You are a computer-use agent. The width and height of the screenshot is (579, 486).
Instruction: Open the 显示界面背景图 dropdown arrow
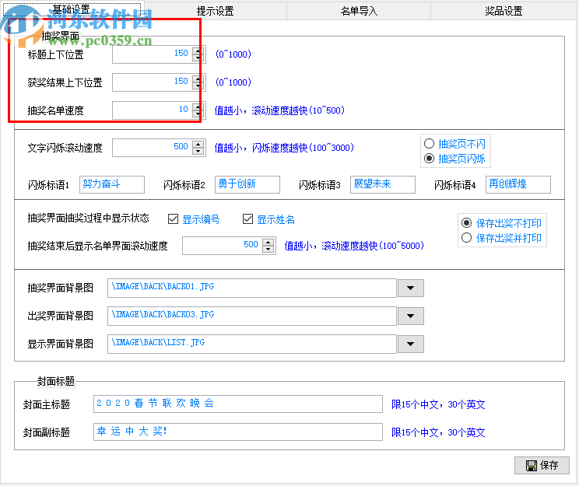[x=410, y=344]
